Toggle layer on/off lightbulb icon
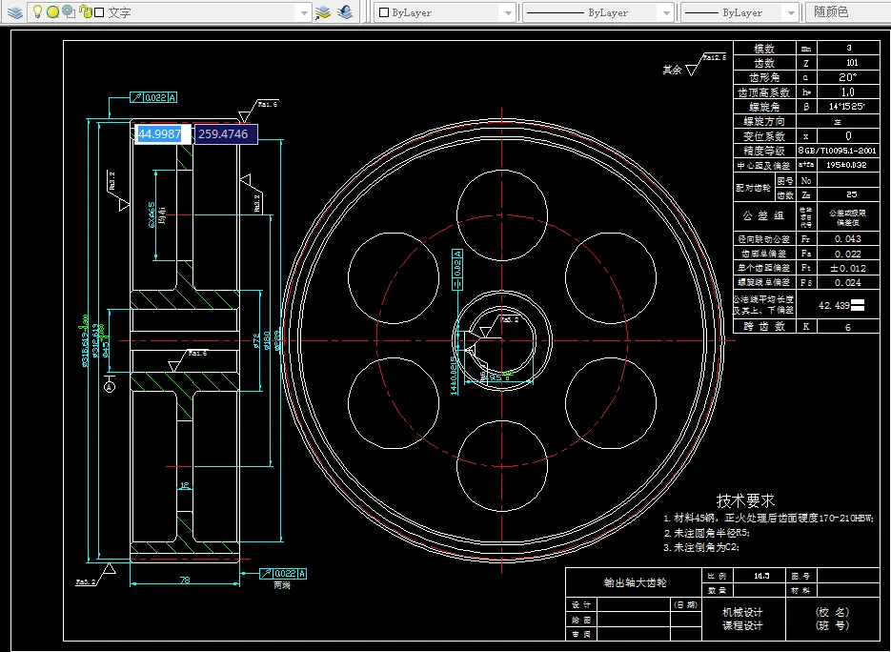This screenshot has height=652, width=891. pos(37,12)
